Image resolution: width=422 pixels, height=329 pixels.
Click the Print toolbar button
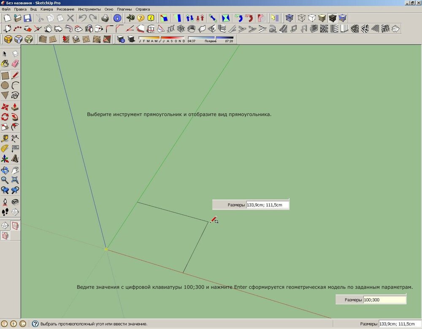click(105, 18)
